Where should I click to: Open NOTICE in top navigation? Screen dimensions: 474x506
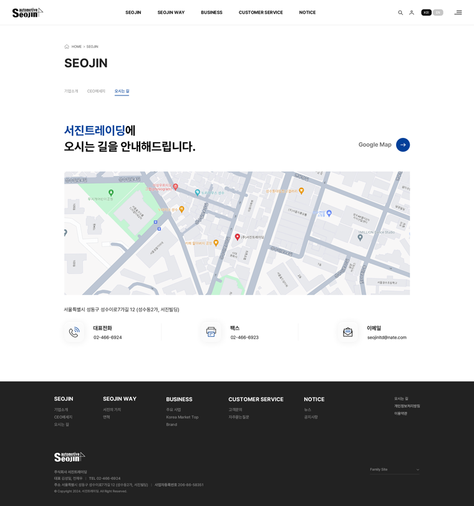click(307, 12)
